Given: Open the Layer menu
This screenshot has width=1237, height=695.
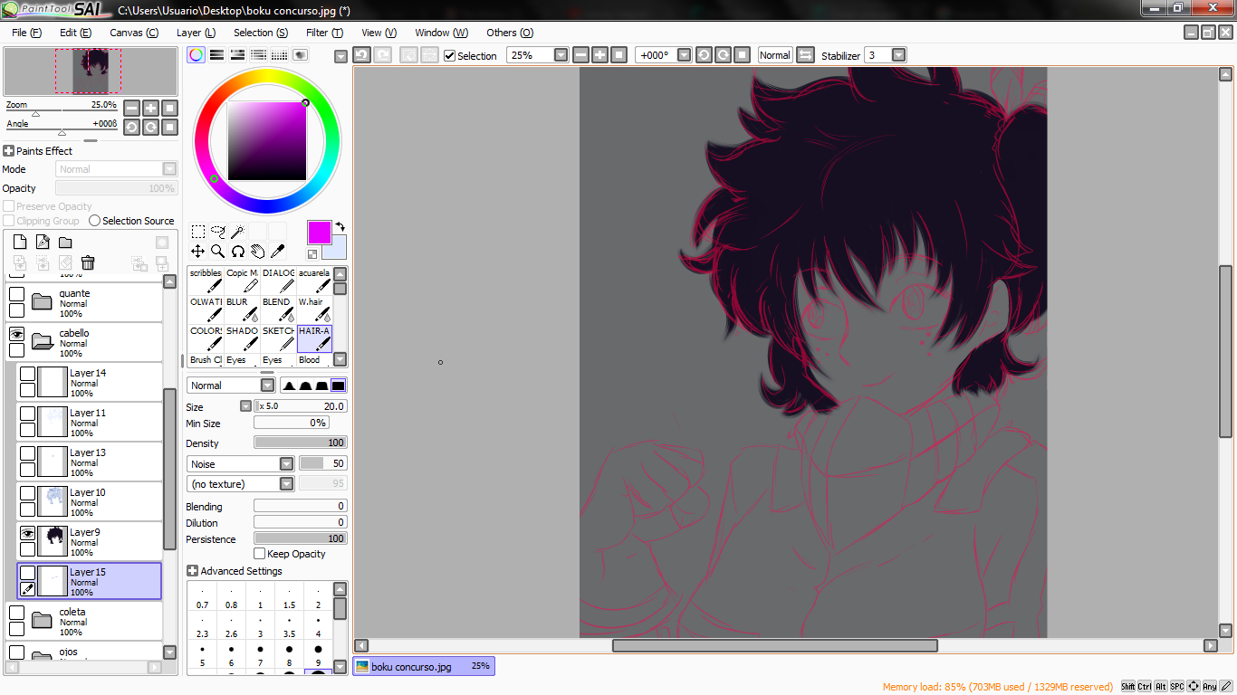Looking at the screenshot, I should 196,33.
